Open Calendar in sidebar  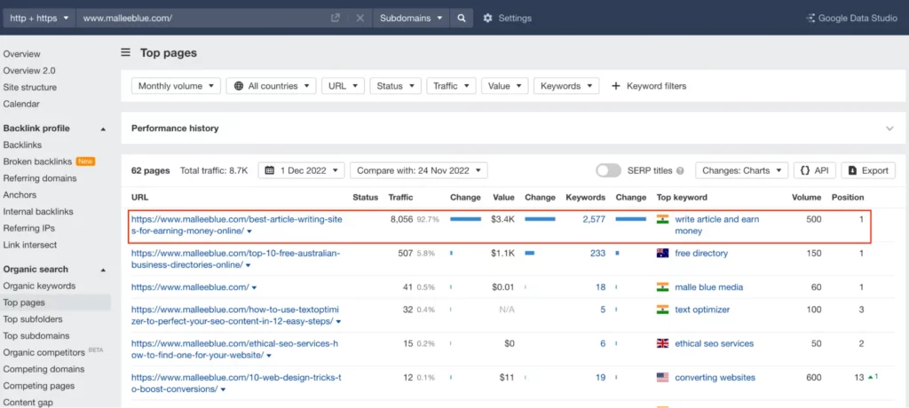tap(21, 105)
